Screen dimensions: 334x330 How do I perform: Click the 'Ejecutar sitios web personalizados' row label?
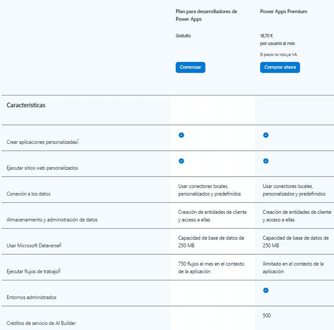42,168
